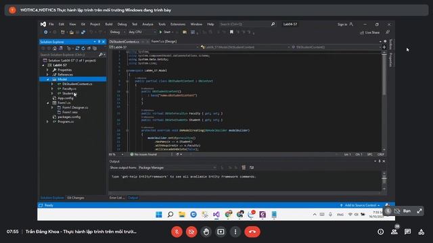The image size is (433, 243).
Task: Mute microphone in the meeting controls
Action: click(177, 232)
